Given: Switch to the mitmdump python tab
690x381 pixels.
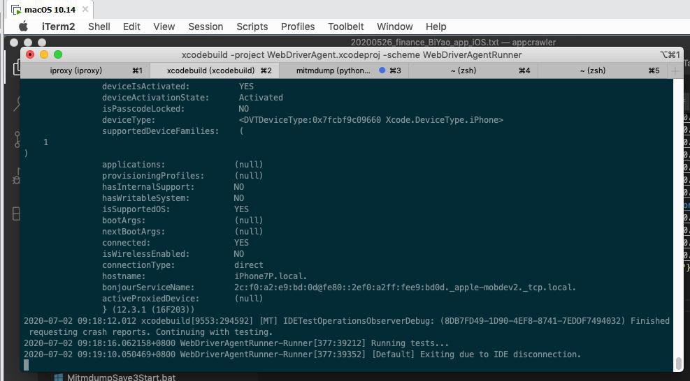Looking at the screenshot, I should click(x=344, y=70).
